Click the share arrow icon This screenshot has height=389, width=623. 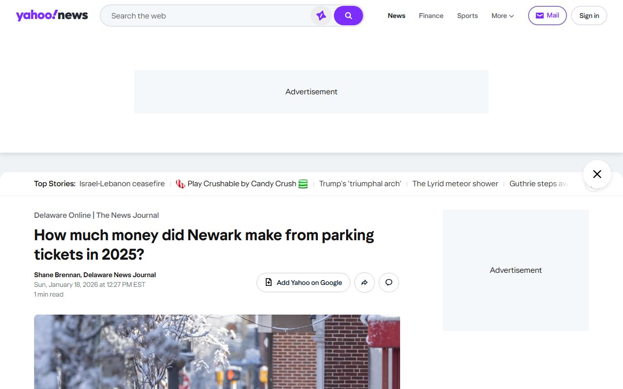365,283
